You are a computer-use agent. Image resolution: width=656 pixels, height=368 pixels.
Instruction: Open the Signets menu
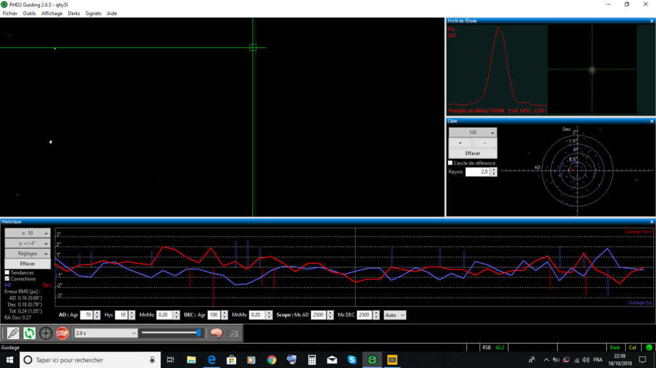[93, 13]
